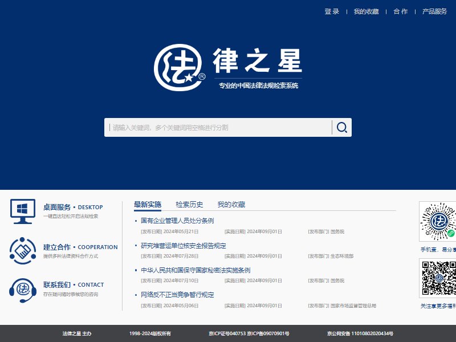Switch to the 我的收藏 tab
The height and width of the screenshot is (342, 456).
tap(231, 205)
